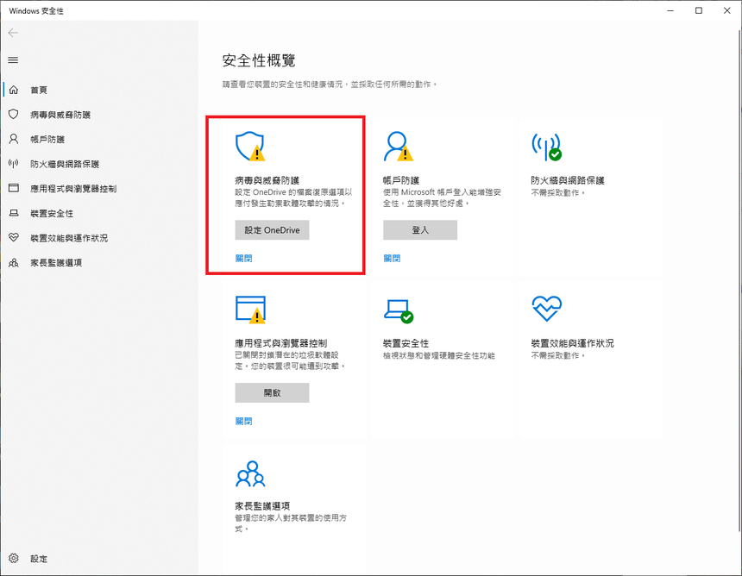Select 裝置效能與運作狀況 in the sidebar
This screenshot has width=742, height=576.
point(69,238)
